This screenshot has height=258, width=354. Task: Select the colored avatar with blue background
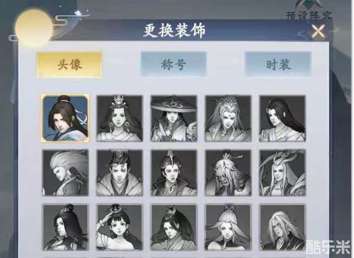pos(65,118)
